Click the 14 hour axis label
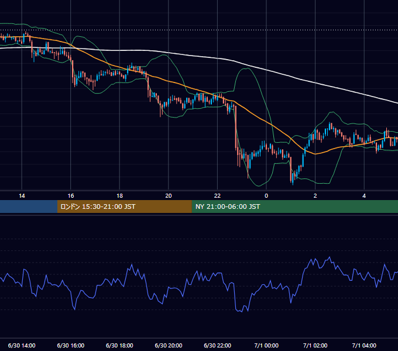 [22, 196]
